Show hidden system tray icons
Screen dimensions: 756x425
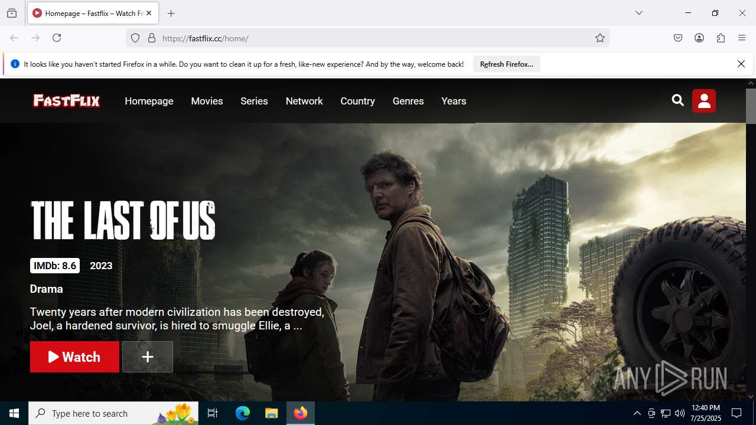(x=637, y=413)
